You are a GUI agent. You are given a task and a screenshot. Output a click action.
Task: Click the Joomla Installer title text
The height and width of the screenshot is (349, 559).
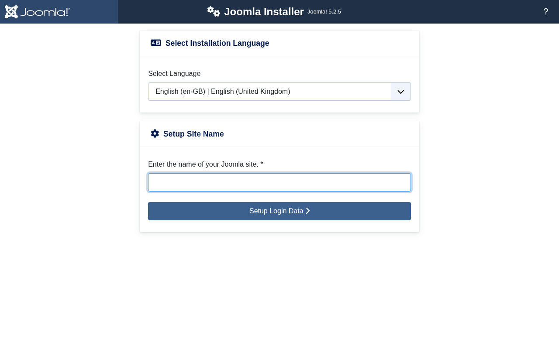pos(264,12)
